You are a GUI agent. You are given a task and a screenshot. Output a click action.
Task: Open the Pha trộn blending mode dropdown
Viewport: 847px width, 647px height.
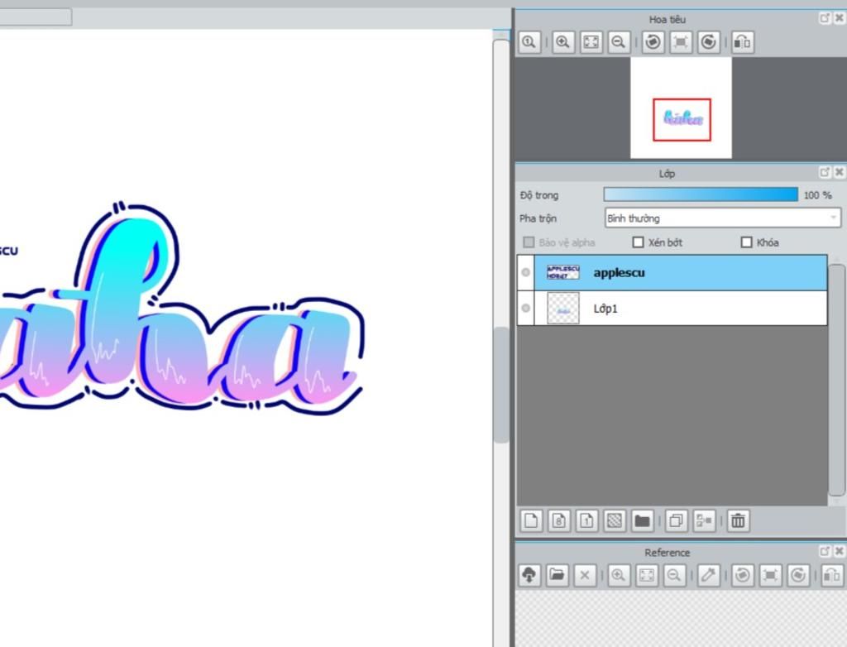coord(723,218)
